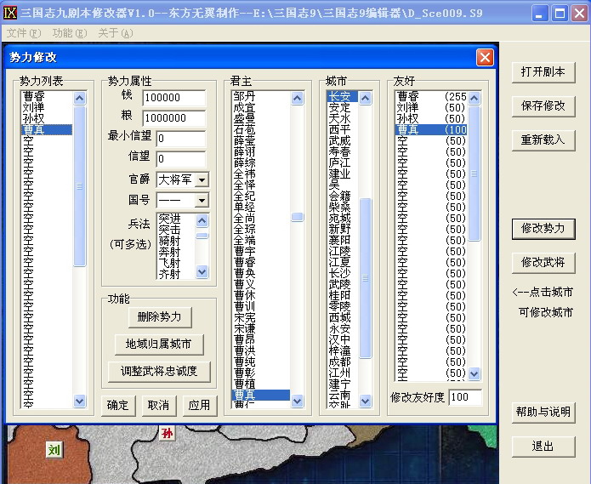Click the 应用 button
This screenshot has height=484, width=591.
coord(200,406)
